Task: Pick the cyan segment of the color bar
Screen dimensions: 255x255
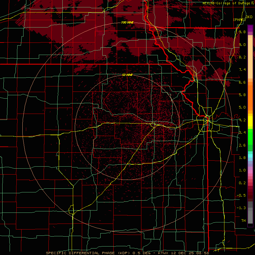Action: click(250, 156)
